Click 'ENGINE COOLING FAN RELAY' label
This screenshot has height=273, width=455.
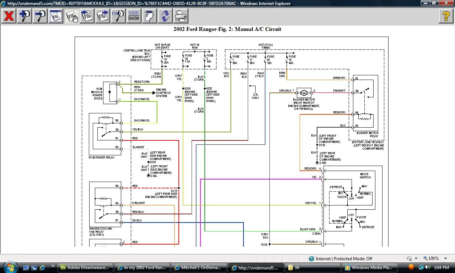click(101, 232)
